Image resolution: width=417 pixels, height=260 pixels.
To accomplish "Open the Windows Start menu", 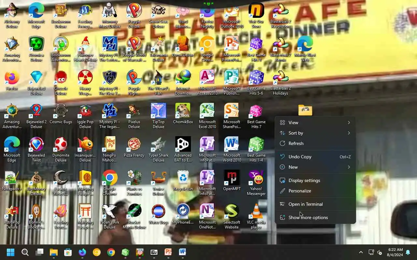I will [x=10, y=252].
